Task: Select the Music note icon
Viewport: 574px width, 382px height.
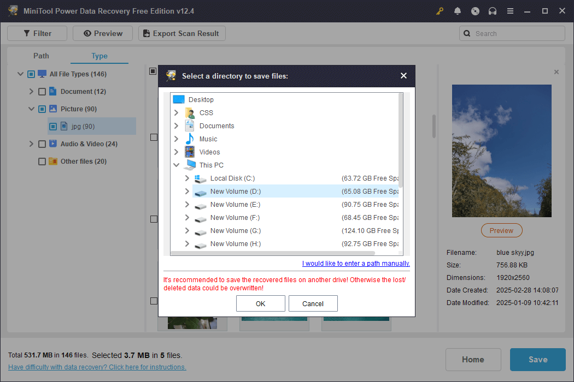Action: click(x=190, y=139)
